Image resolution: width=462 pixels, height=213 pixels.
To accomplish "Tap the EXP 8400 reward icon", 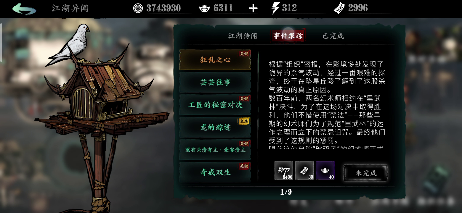I will tap(284, 170).
